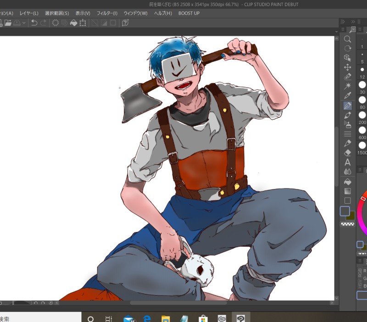Select the Zoom magnifier tool

[347, 39]
